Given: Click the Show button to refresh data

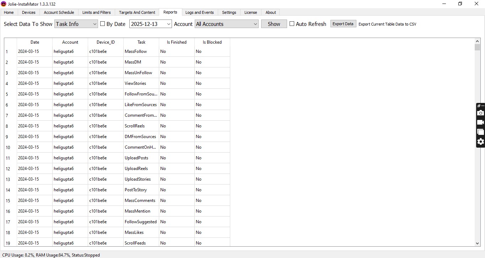Looking at the screenshot, I should pyautogui.click(x=273, y=24).
